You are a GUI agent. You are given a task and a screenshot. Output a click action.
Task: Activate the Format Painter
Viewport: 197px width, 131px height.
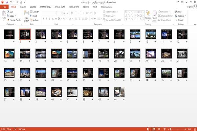pyautogui.click(x=14, y=20)
